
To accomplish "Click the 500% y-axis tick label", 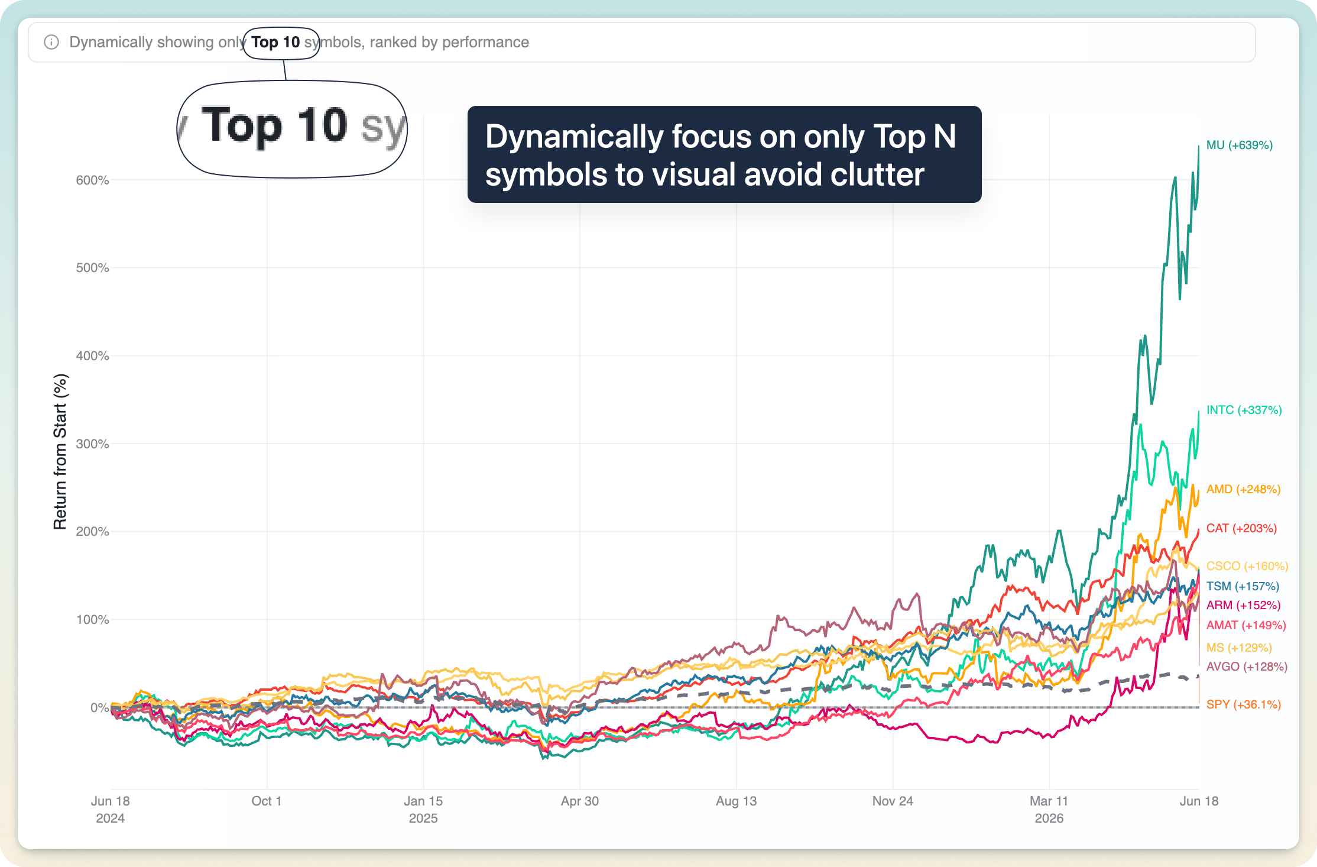I will (x=92, y=268).
